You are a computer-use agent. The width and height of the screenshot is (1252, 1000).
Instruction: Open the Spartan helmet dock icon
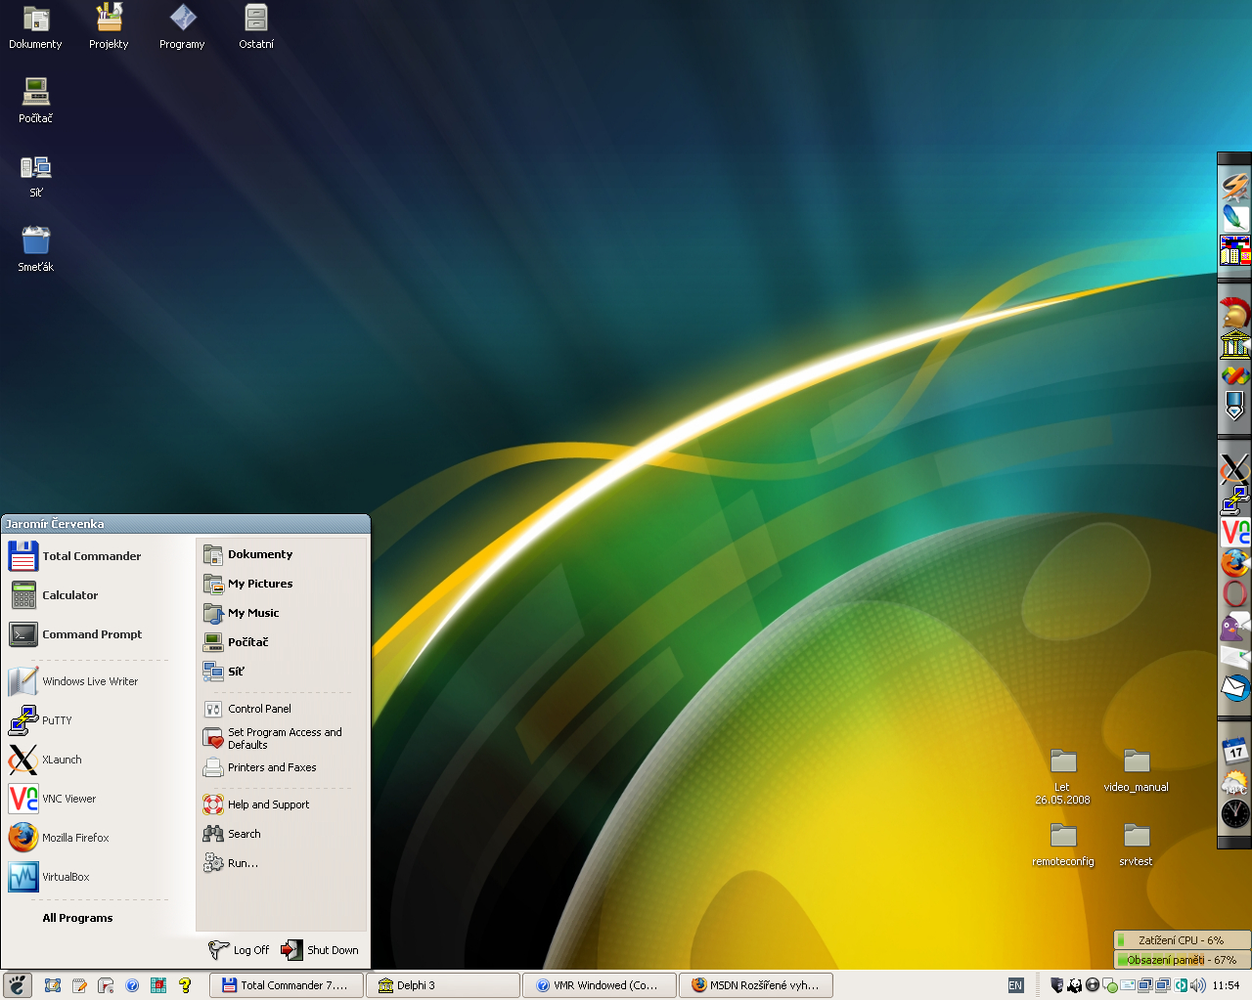[x=1235, y=314]
